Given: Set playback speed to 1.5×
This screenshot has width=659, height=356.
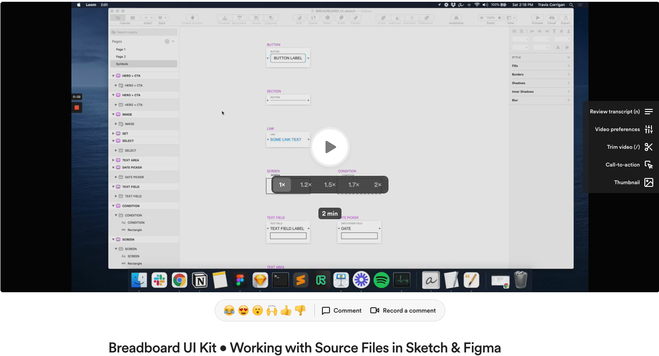Looking at the screenshot, I should [x=329, y=185].
